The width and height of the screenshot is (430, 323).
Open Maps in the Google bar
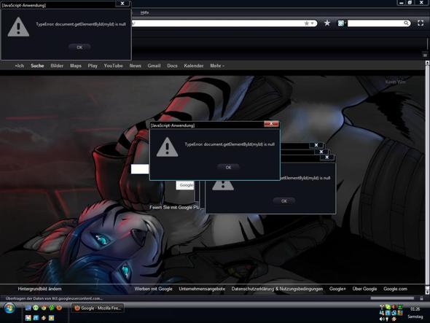point(76,66)
